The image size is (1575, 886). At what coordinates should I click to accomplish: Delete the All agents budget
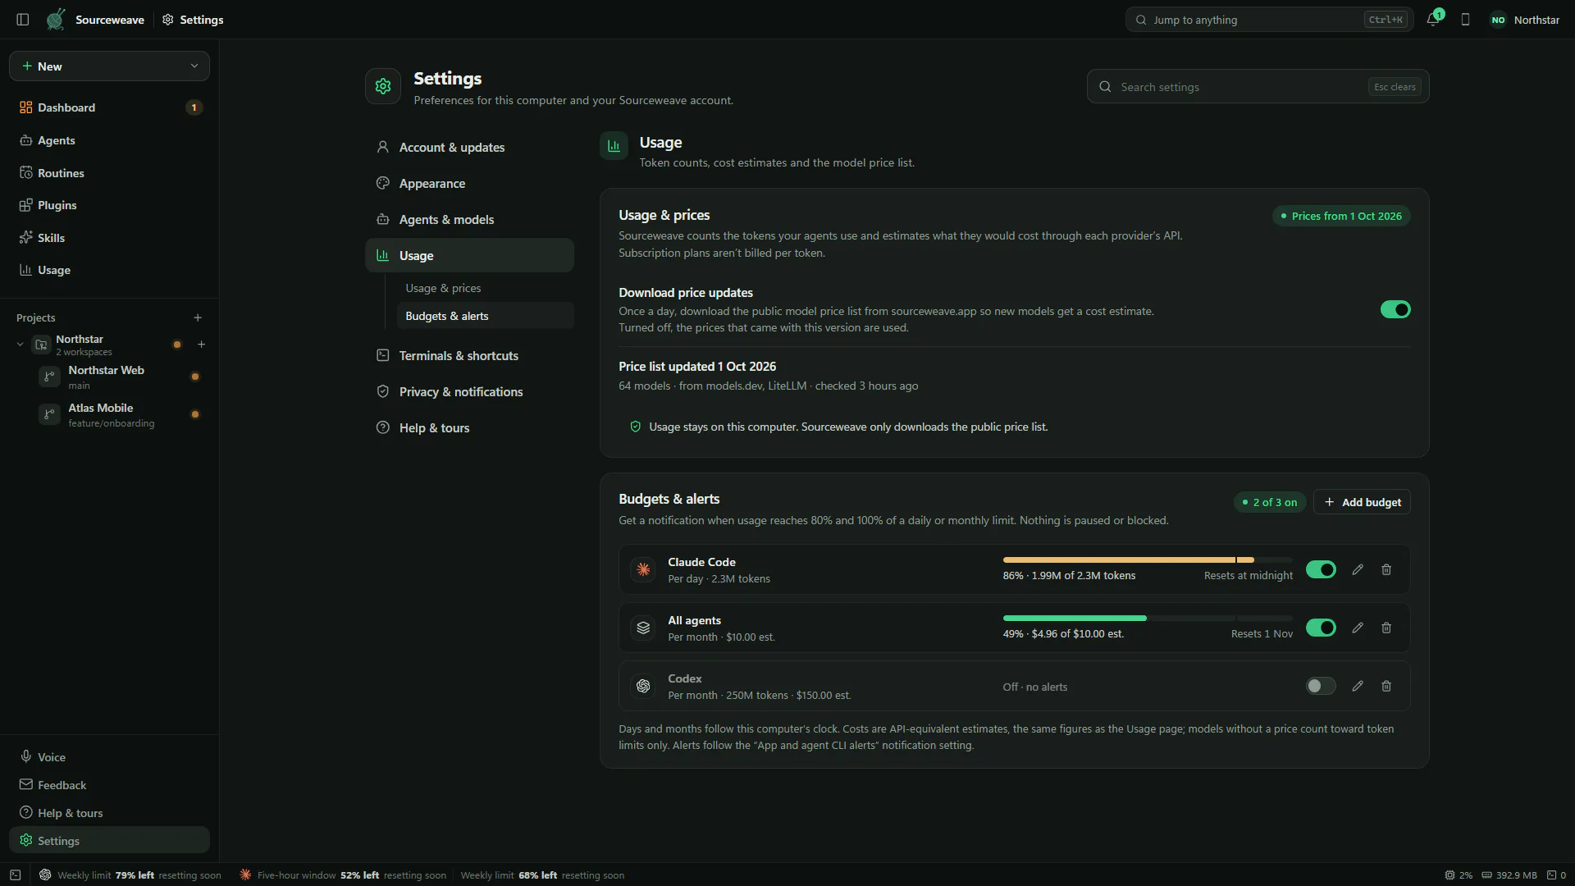[x=1386, y=628]
